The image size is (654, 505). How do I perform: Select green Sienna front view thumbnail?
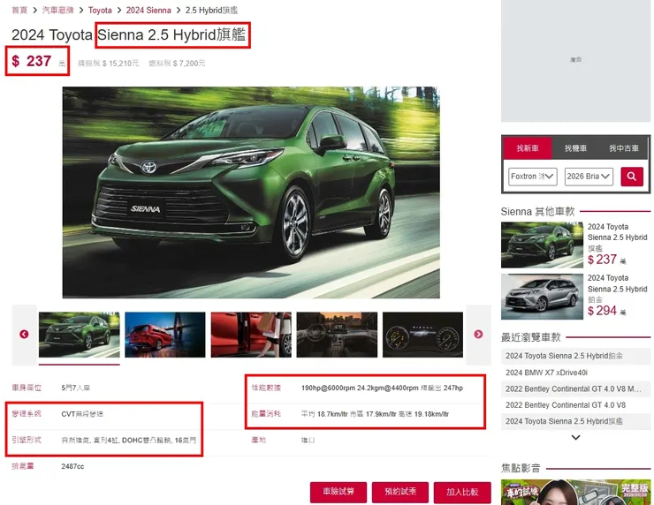coord(80,335)
